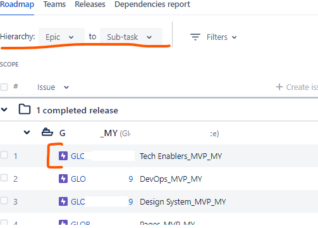
Task: Open issue key link on Design System row
Action: (102, 202)
